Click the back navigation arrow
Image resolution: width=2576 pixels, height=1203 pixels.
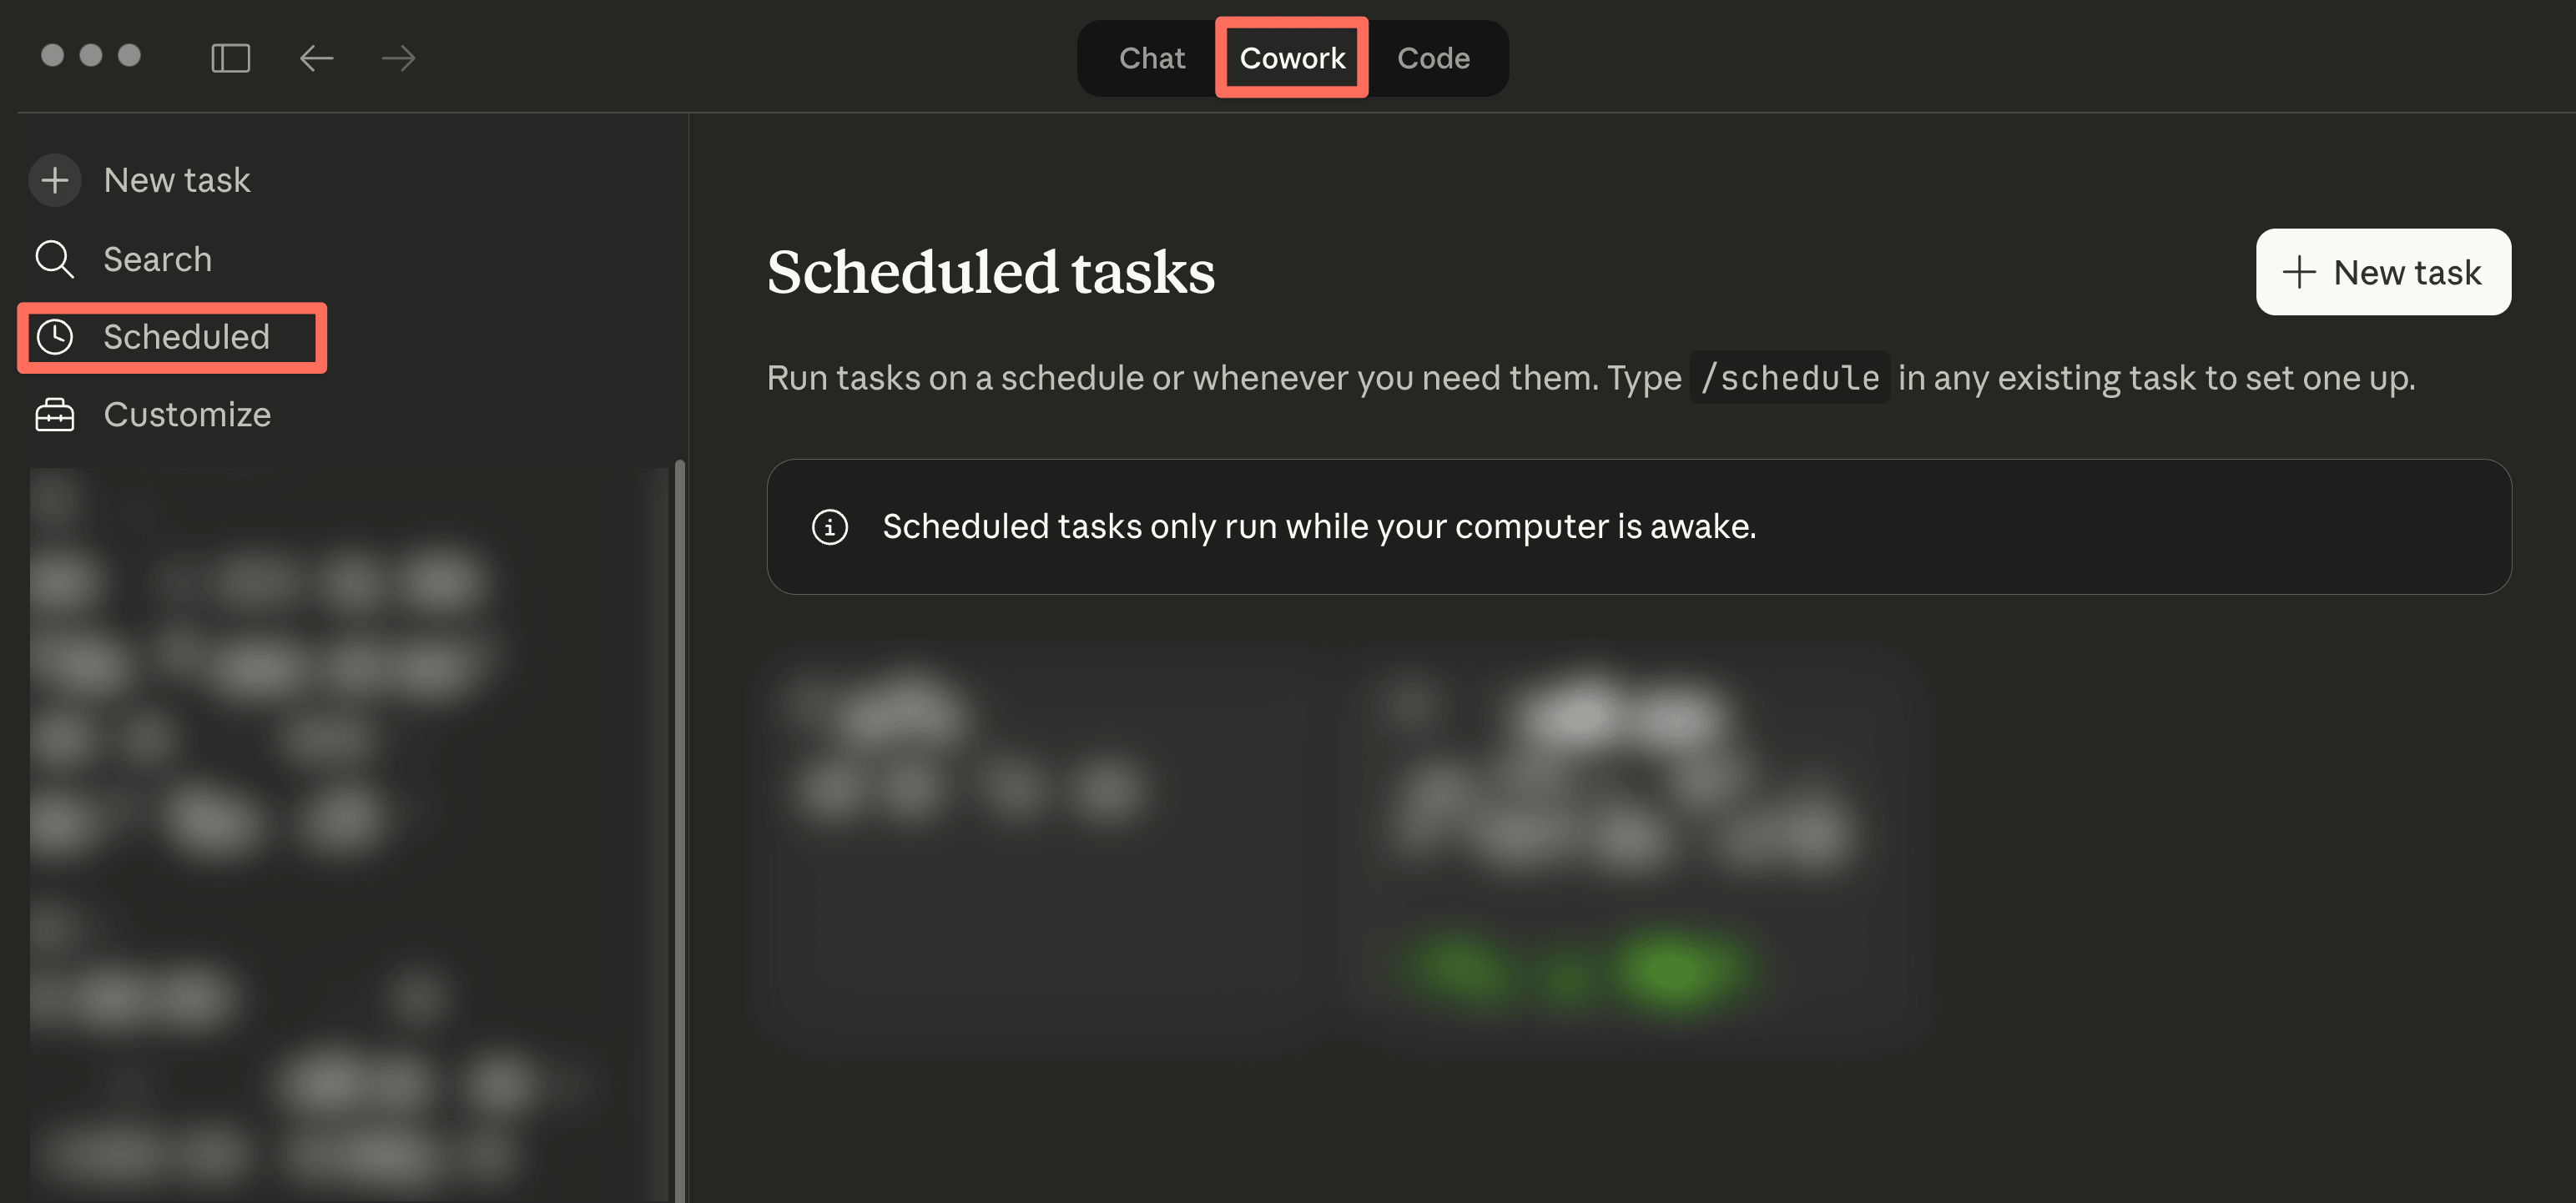316,58
